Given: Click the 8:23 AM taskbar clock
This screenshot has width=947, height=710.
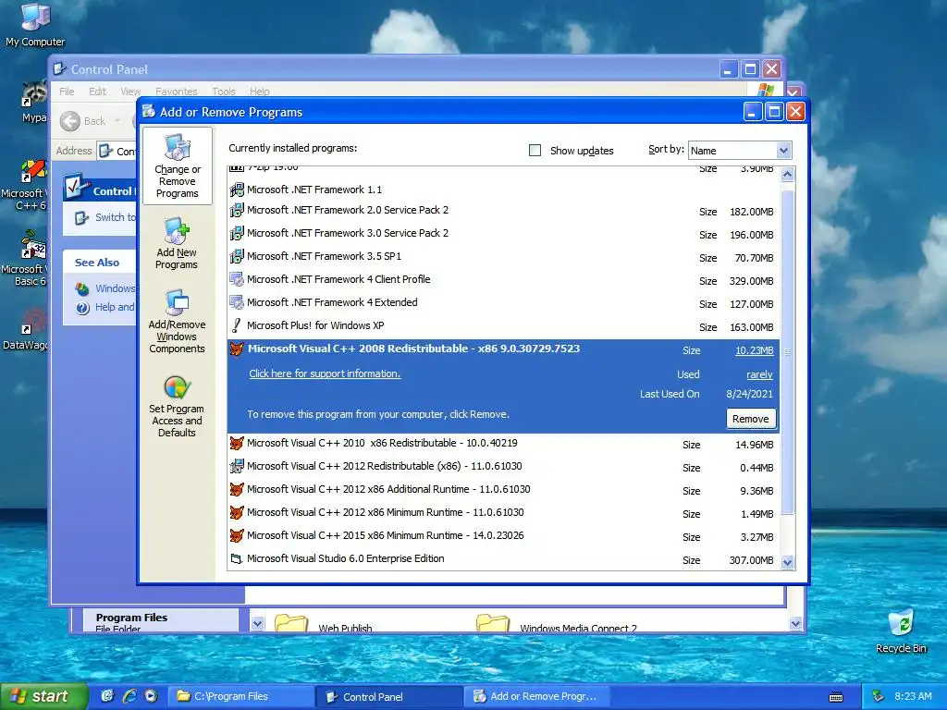Looking at the screenshot, I should (913, 696).
